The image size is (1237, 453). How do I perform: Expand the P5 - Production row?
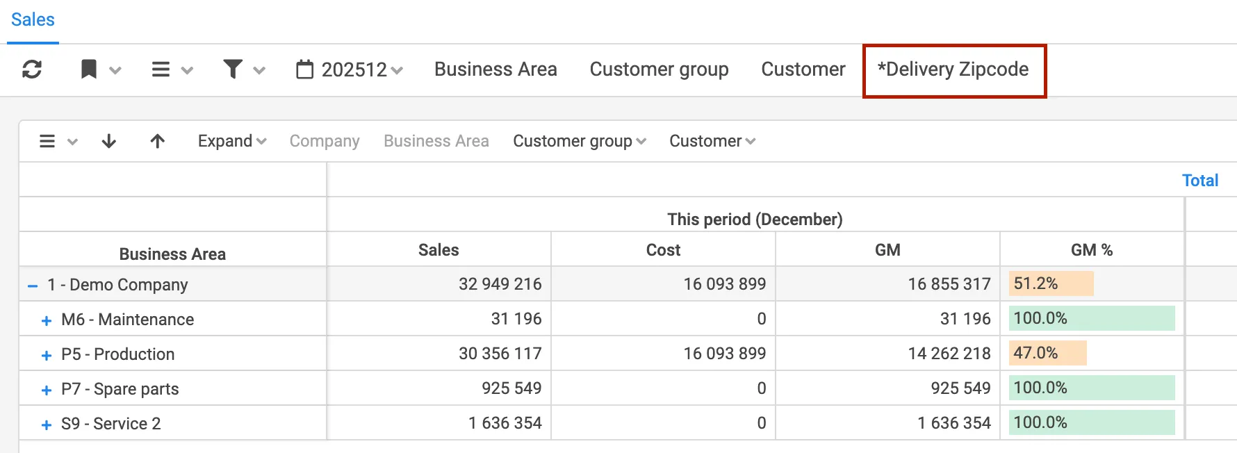(x=47, y=355)
